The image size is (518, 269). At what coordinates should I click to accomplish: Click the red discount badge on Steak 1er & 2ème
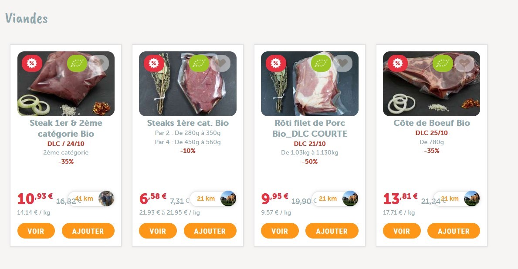click(x=32, y=63)
